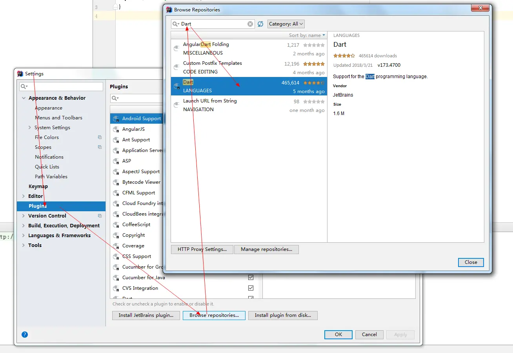Toggle the Cucumber for Java checkbox
Screen dimensions: 513x353
click(x=251, y=277)
